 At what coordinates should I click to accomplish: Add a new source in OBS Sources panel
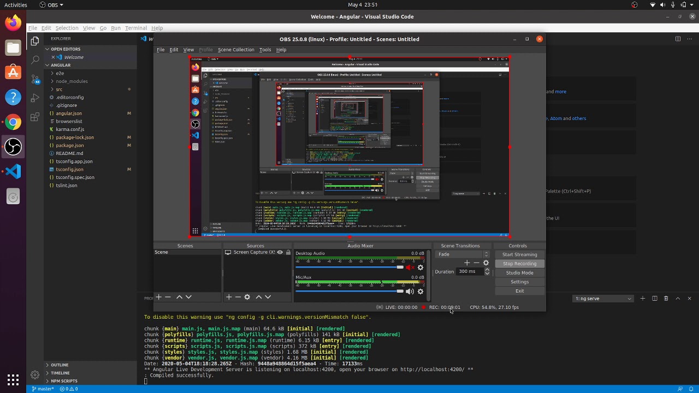click(229, 297)
